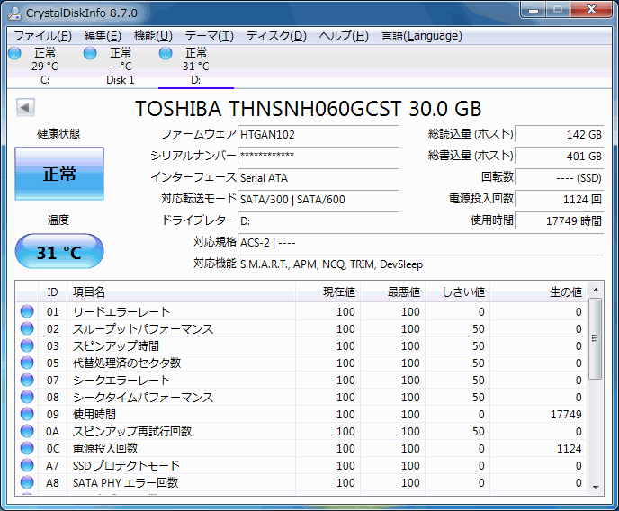The image size is (619, 511).
Task: Click the SMART list scrollbar up arrow
Action: pos(596,290)
